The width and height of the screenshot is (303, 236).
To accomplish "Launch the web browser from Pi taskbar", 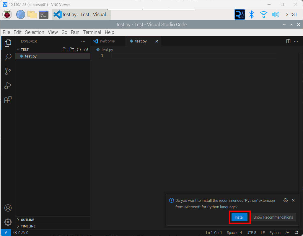I will click(21, 14).
